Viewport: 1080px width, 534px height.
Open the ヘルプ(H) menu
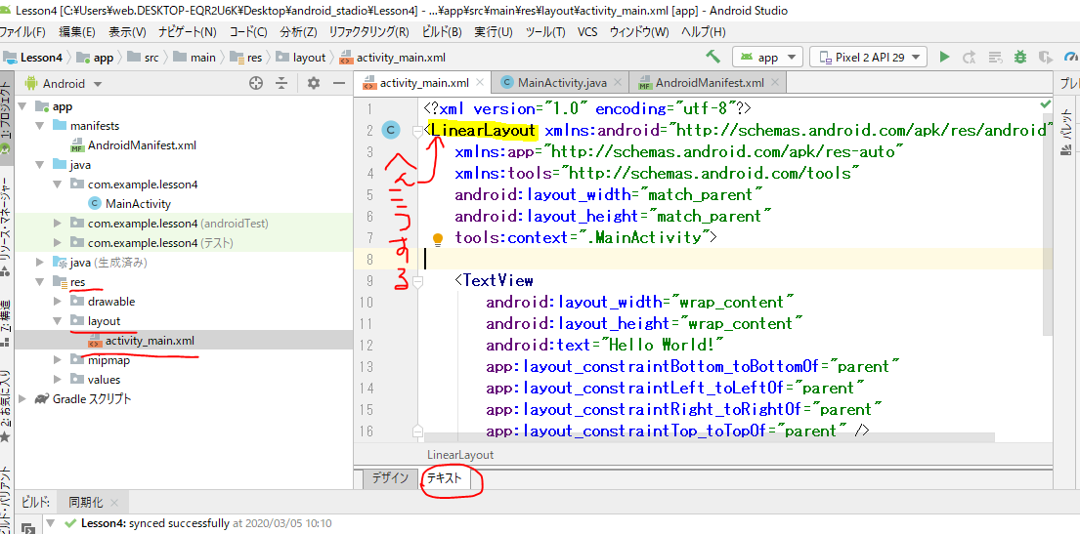pos(704,31)
